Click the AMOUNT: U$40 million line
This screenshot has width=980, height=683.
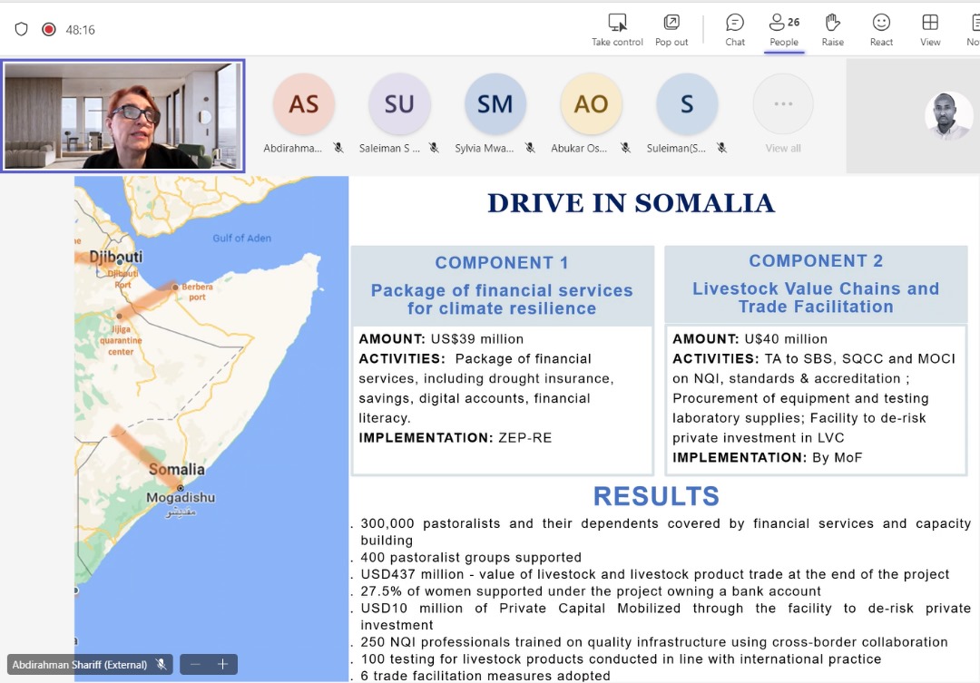click(750, 338)
